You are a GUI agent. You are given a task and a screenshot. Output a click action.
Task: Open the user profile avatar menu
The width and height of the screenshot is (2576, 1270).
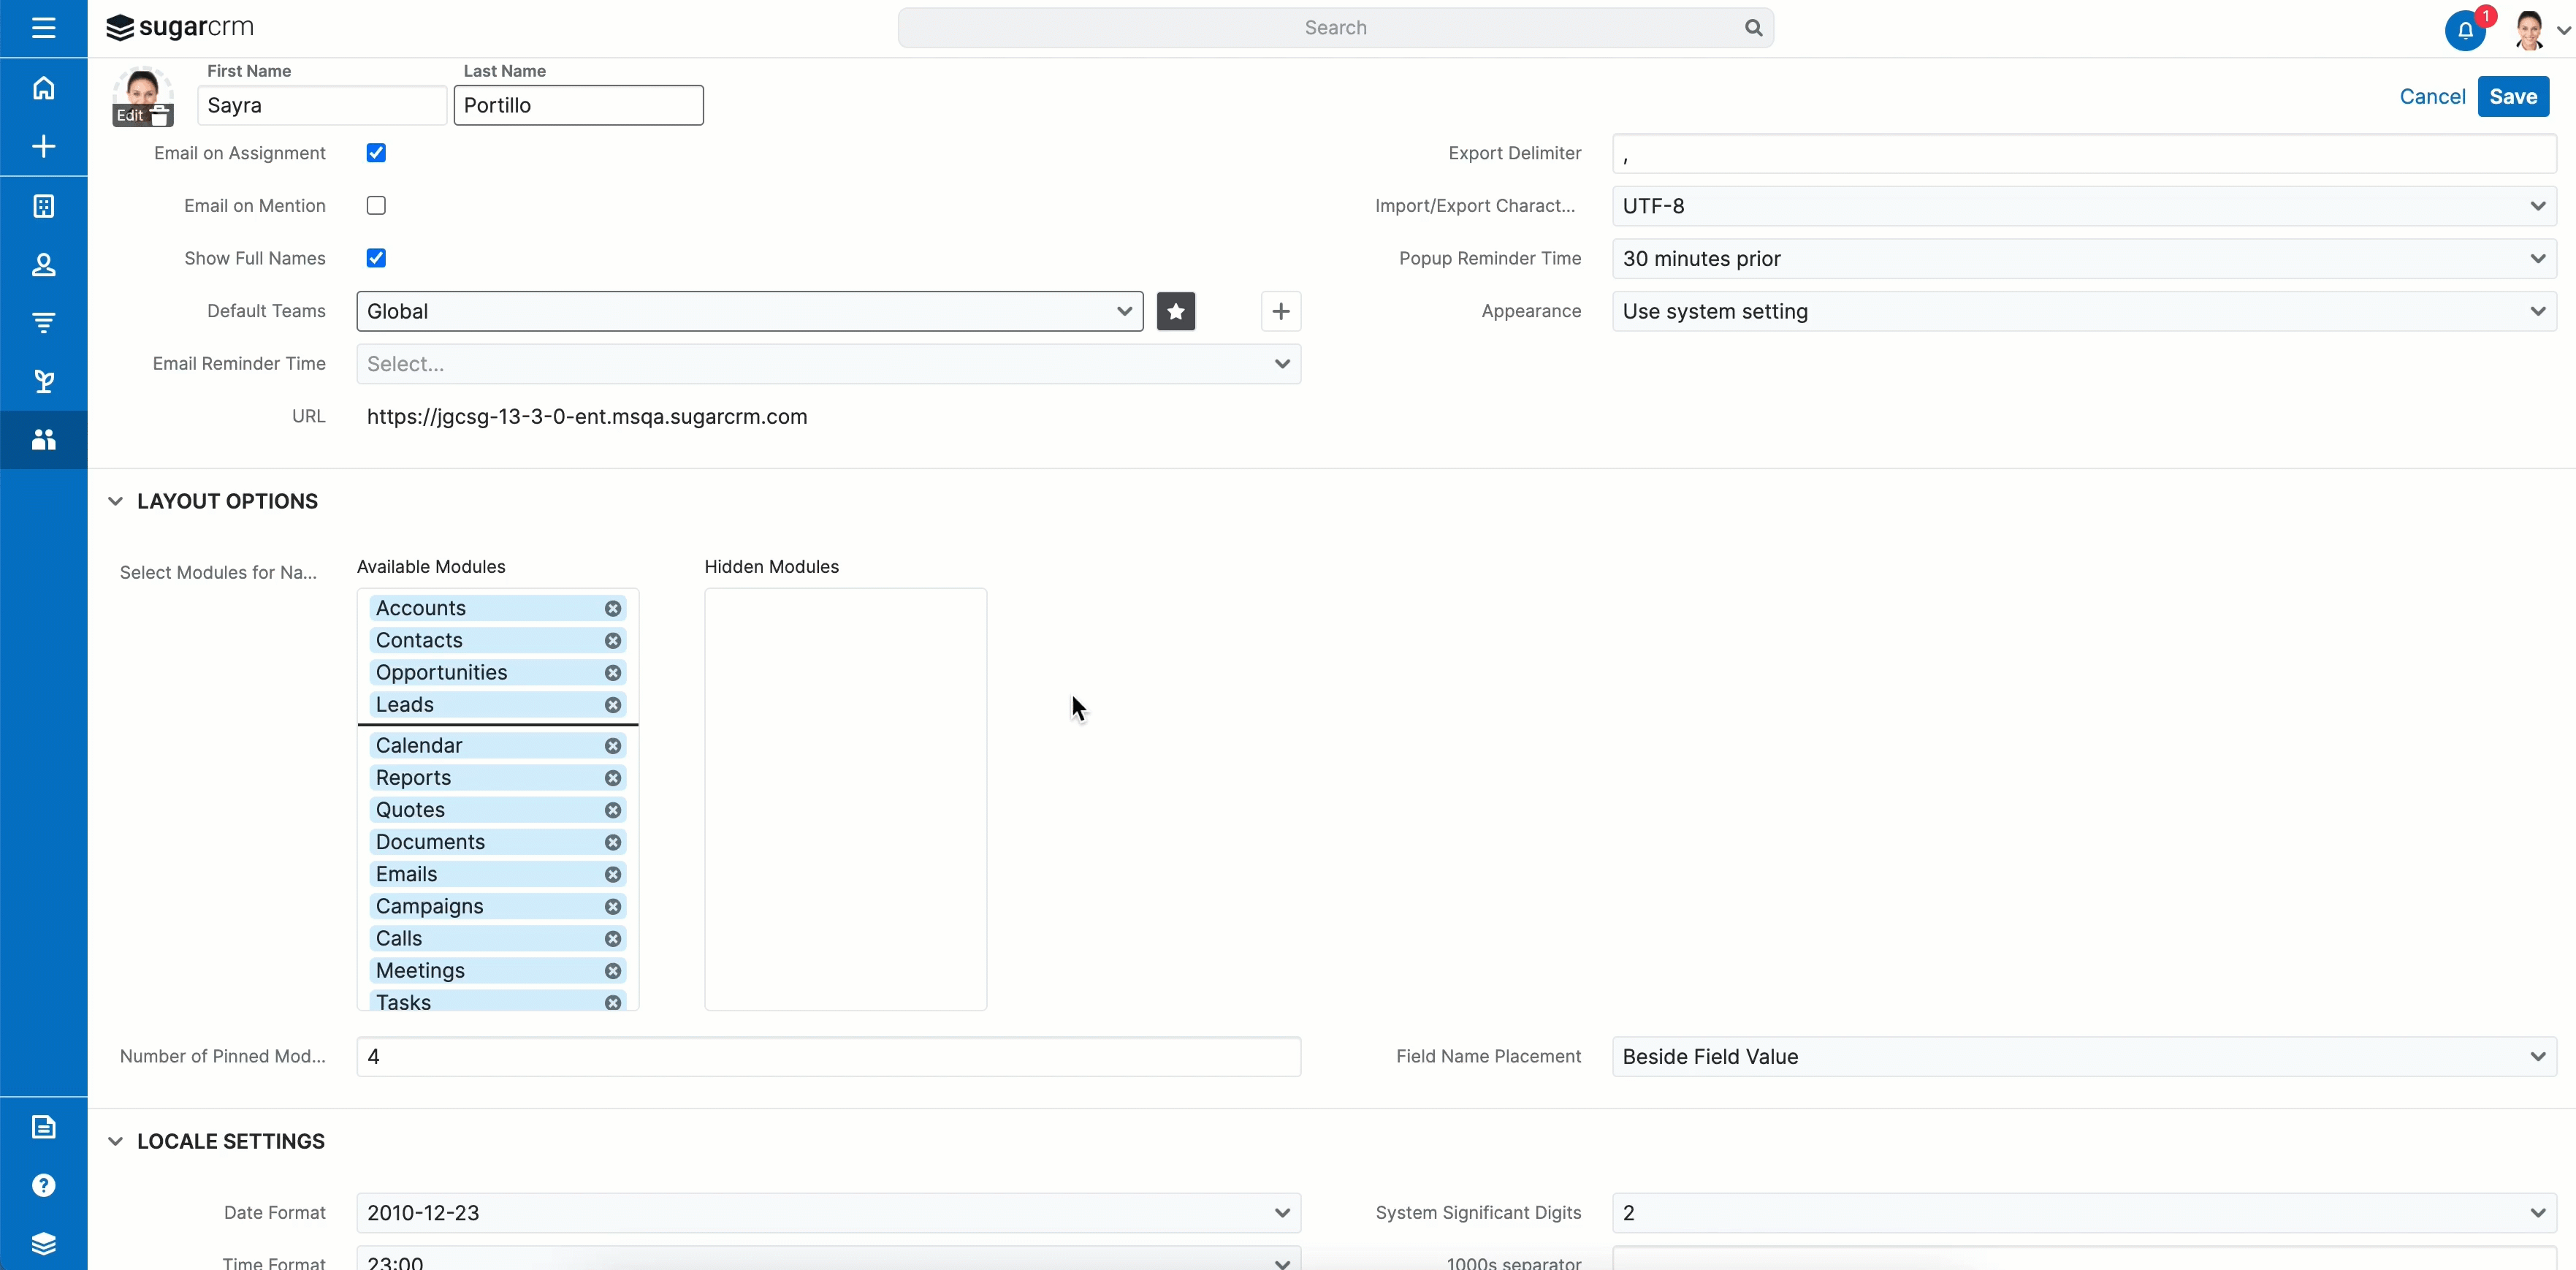pyautogui.click(x=2533, y=29)
